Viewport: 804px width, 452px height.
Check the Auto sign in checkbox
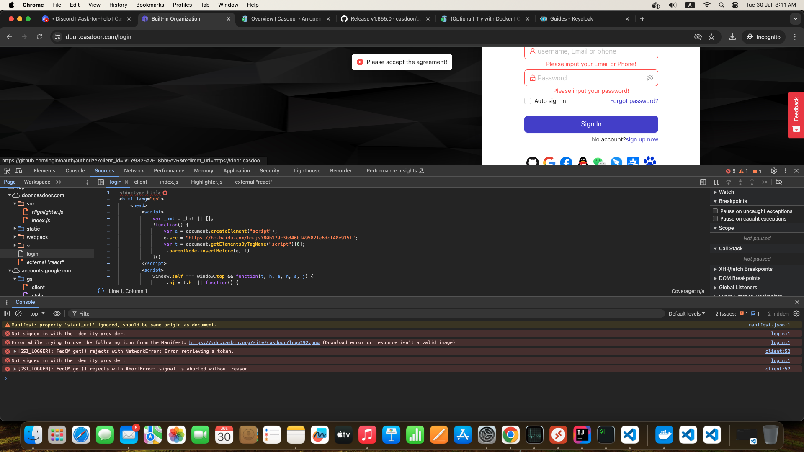click(528, 101)
